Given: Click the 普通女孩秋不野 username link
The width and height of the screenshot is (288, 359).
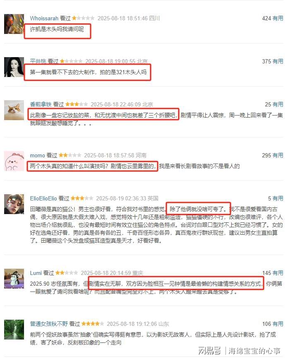Looking at the screenshot, I should click(x=49, y=324).
